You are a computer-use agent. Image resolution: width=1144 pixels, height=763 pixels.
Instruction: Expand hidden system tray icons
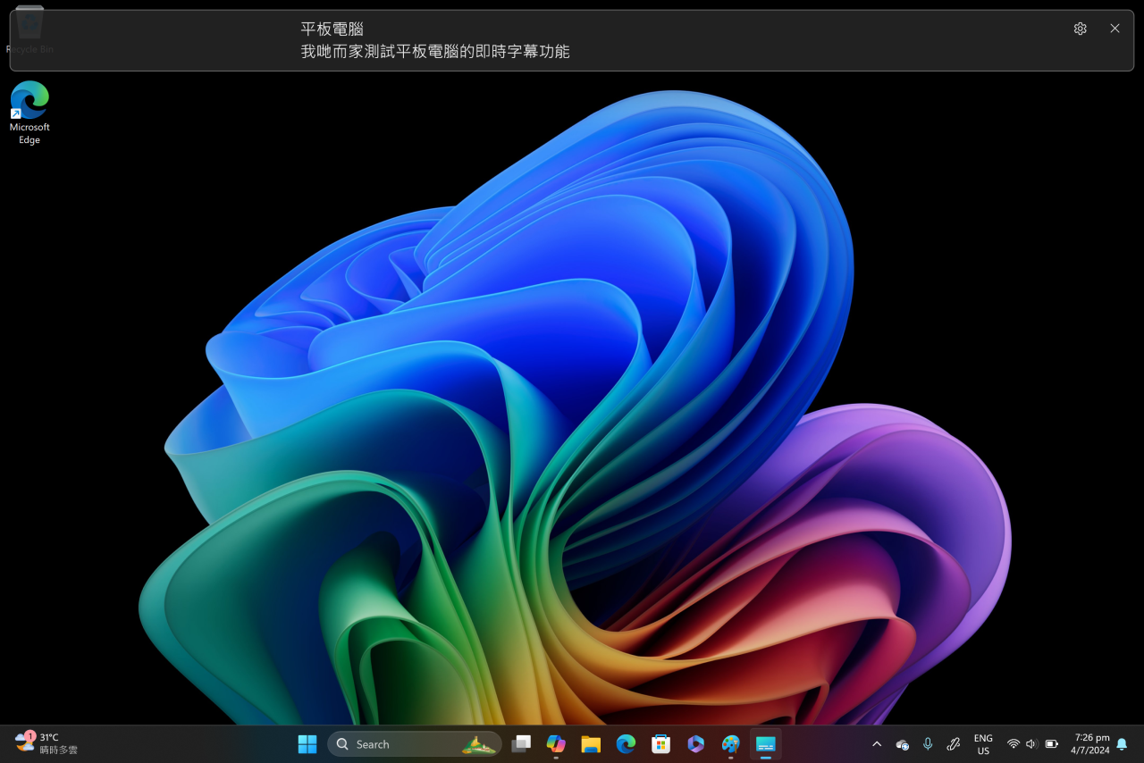(x=877, y=743)
